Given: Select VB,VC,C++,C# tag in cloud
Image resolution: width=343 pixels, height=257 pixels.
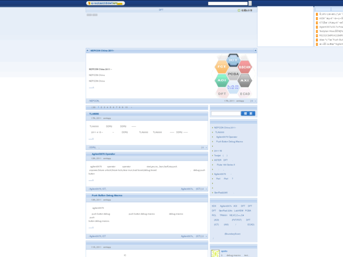Looking at the screenshot, I should 236,215.
